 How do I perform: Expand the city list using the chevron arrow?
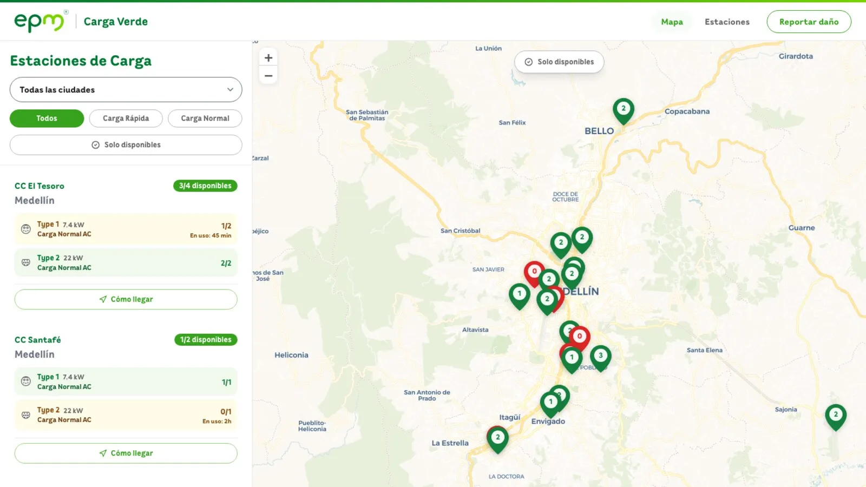(230, 90)
